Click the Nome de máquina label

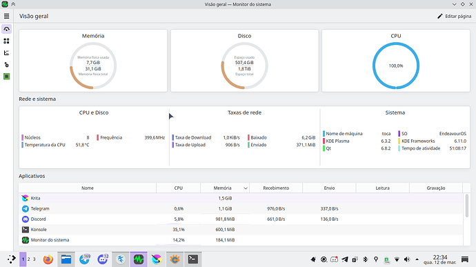point(344,134)
